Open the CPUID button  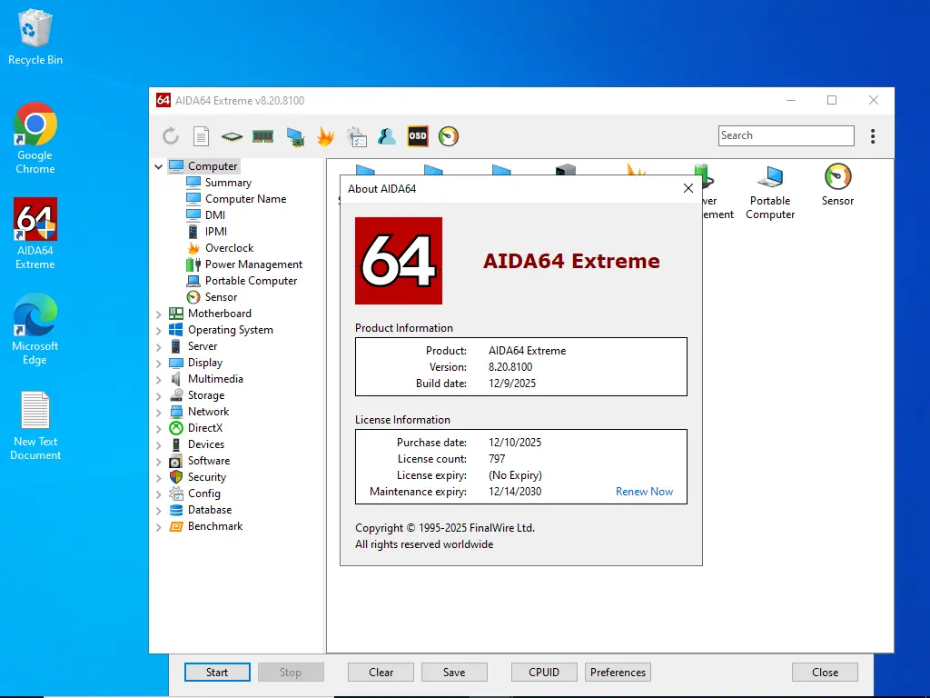544,673
